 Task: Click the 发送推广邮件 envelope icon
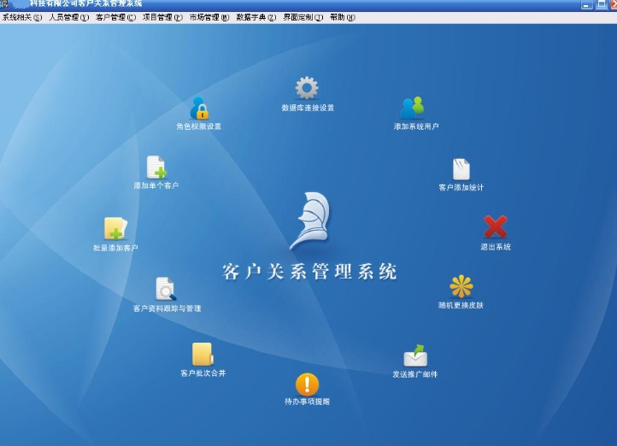(415, 355)
